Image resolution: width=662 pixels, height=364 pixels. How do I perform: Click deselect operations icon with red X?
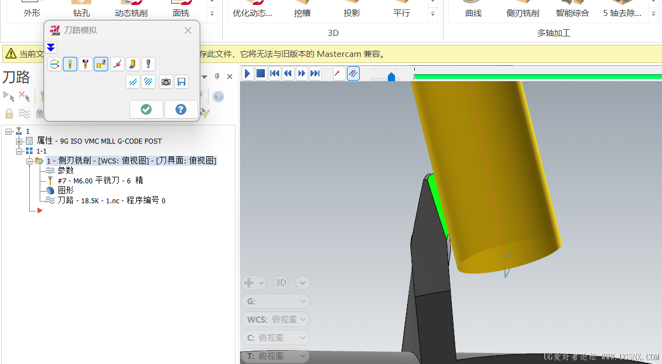[x=24, y=96]
